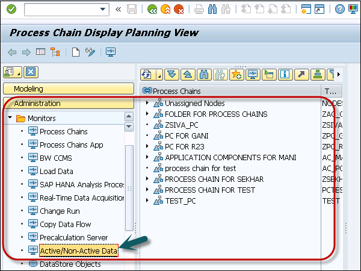The width and height of the screenshot is (361, 271).
Task: Select process chain for test row
Action: pyautogui.click(x=200, y=168)
